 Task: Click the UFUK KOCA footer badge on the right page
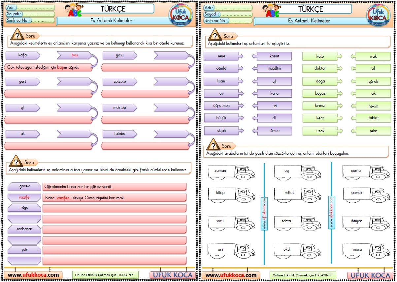point(371,275)
